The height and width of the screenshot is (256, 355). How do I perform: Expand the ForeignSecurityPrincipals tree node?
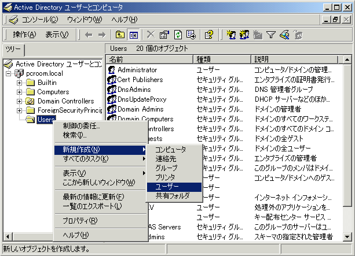(19, 110)
